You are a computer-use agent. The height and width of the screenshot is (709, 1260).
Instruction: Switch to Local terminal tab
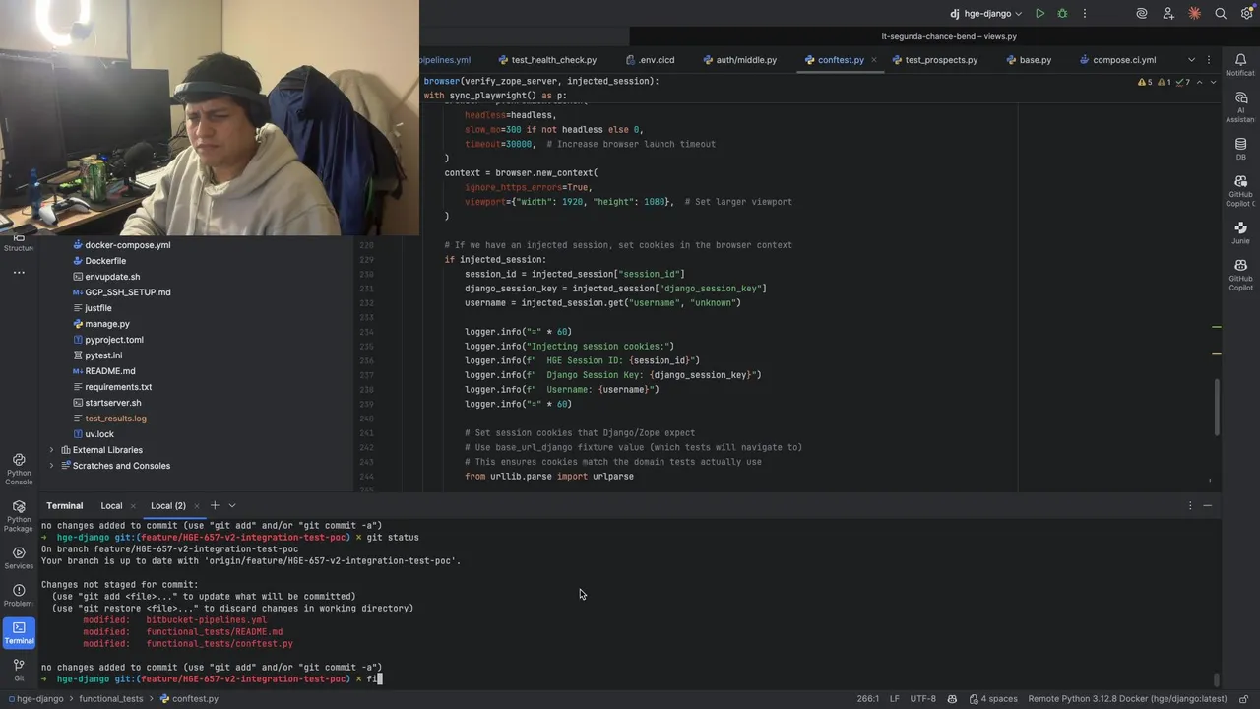[x=111, y=505]
